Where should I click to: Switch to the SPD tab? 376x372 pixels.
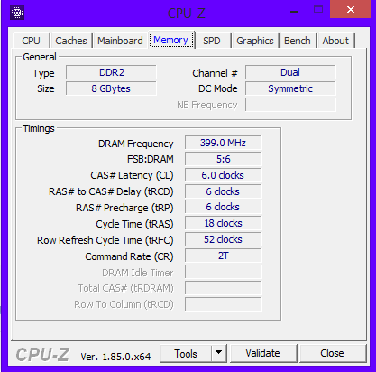212,41
